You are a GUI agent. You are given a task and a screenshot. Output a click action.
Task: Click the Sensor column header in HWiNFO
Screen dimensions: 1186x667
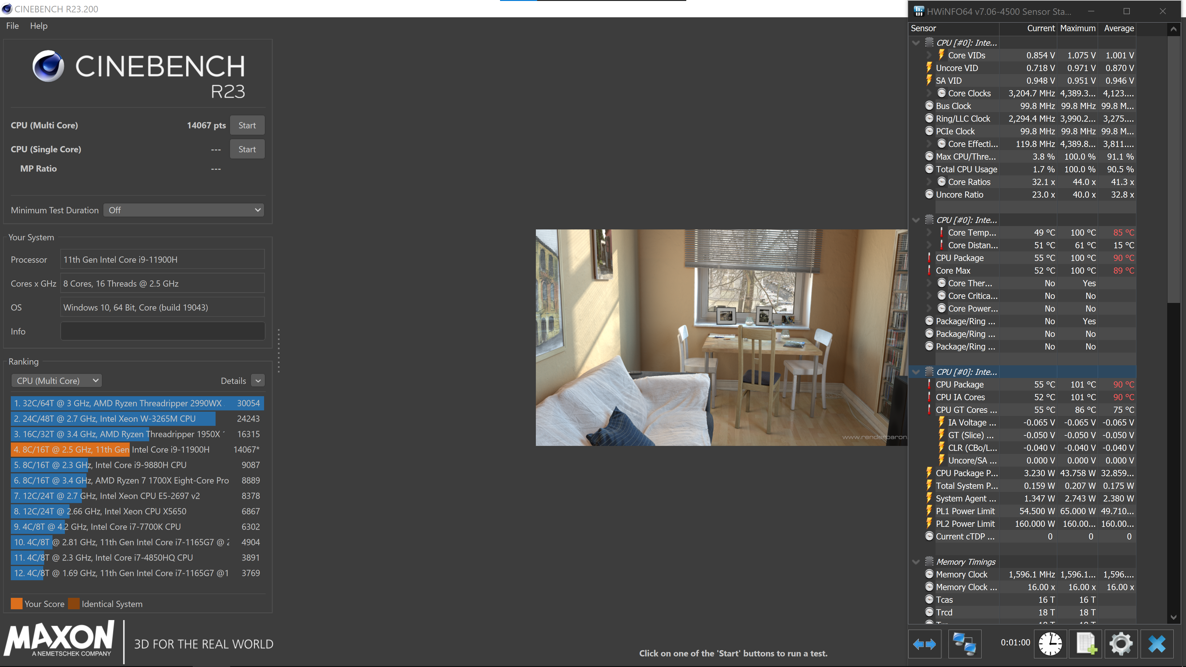coord(954,28)
